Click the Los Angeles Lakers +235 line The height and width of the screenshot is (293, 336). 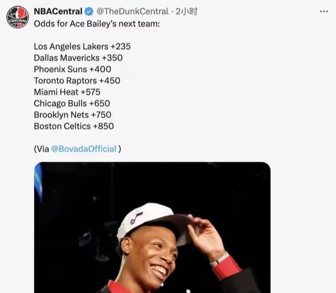82,47
